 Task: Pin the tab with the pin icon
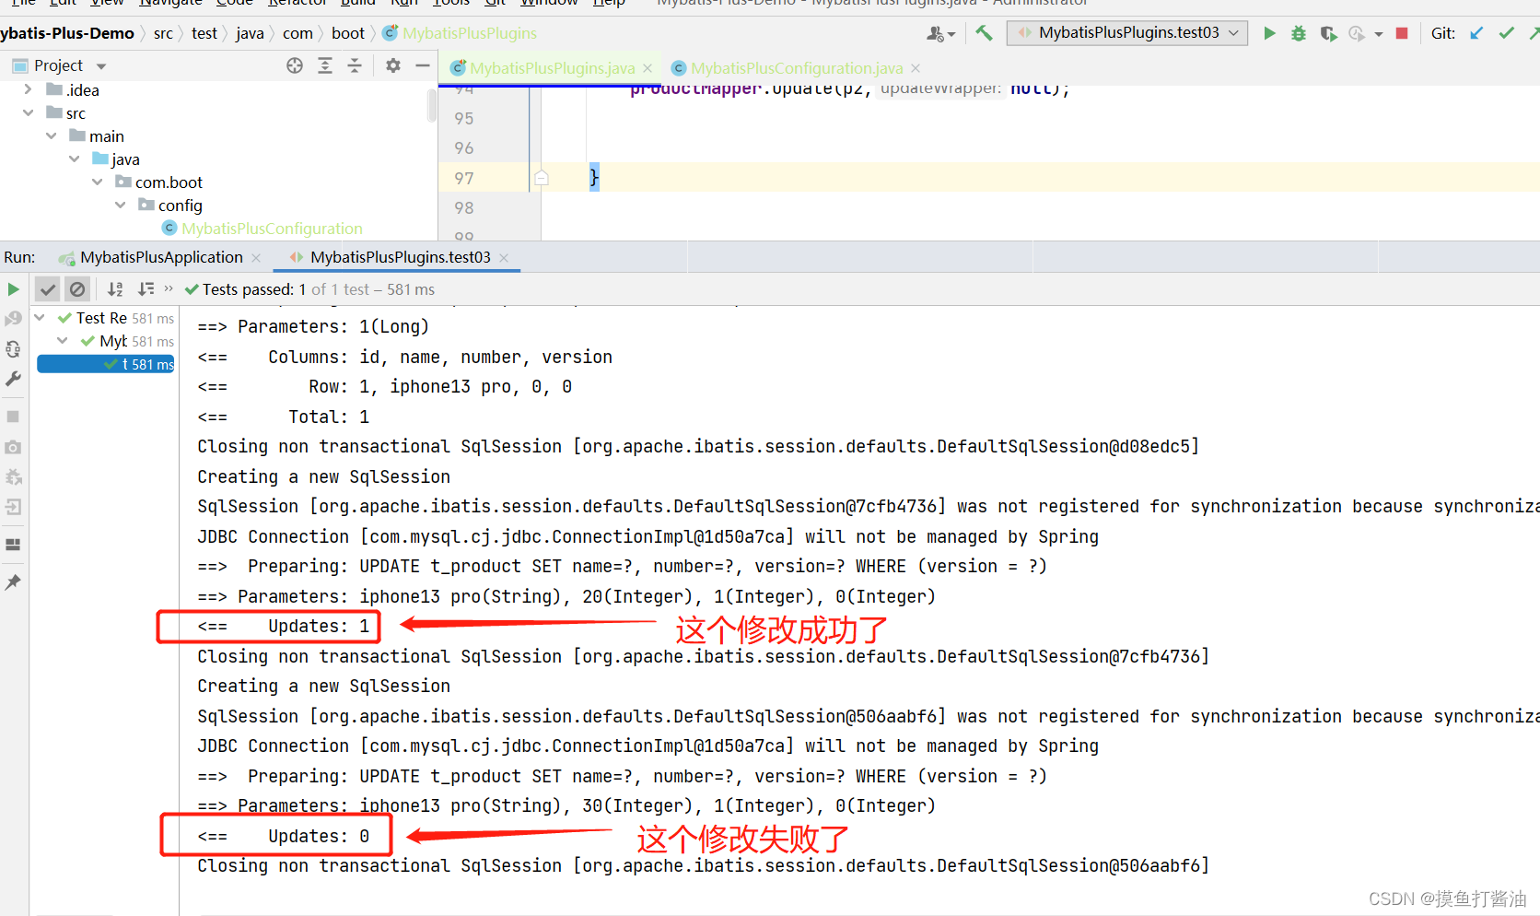coord(13,582)
